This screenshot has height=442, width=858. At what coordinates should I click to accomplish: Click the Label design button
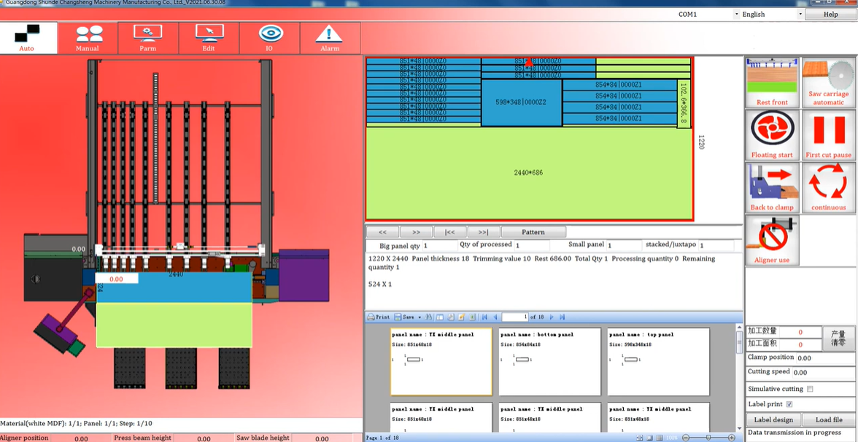tap(773, 420)
